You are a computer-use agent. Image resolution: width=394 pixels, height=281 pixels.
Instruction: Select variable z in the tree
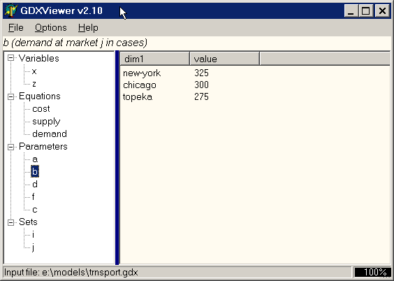[34, 84]
